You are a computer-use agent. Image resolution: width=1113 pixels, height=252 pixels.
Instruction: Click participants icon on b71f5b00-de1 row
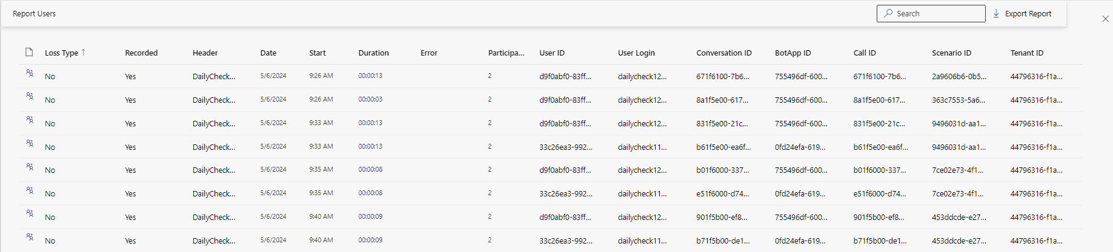30,237
